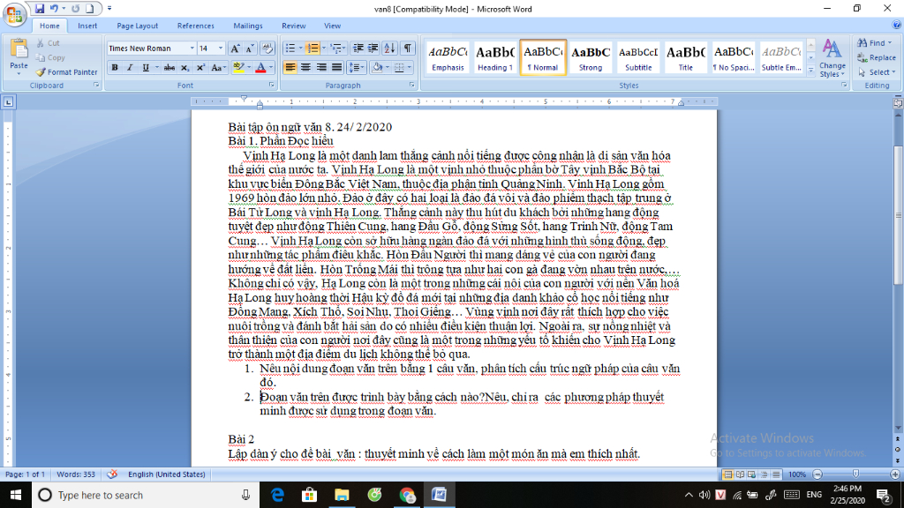Shrink the font size
The height and width of the screenshot is (508, 904).
(x=250, y=49)
